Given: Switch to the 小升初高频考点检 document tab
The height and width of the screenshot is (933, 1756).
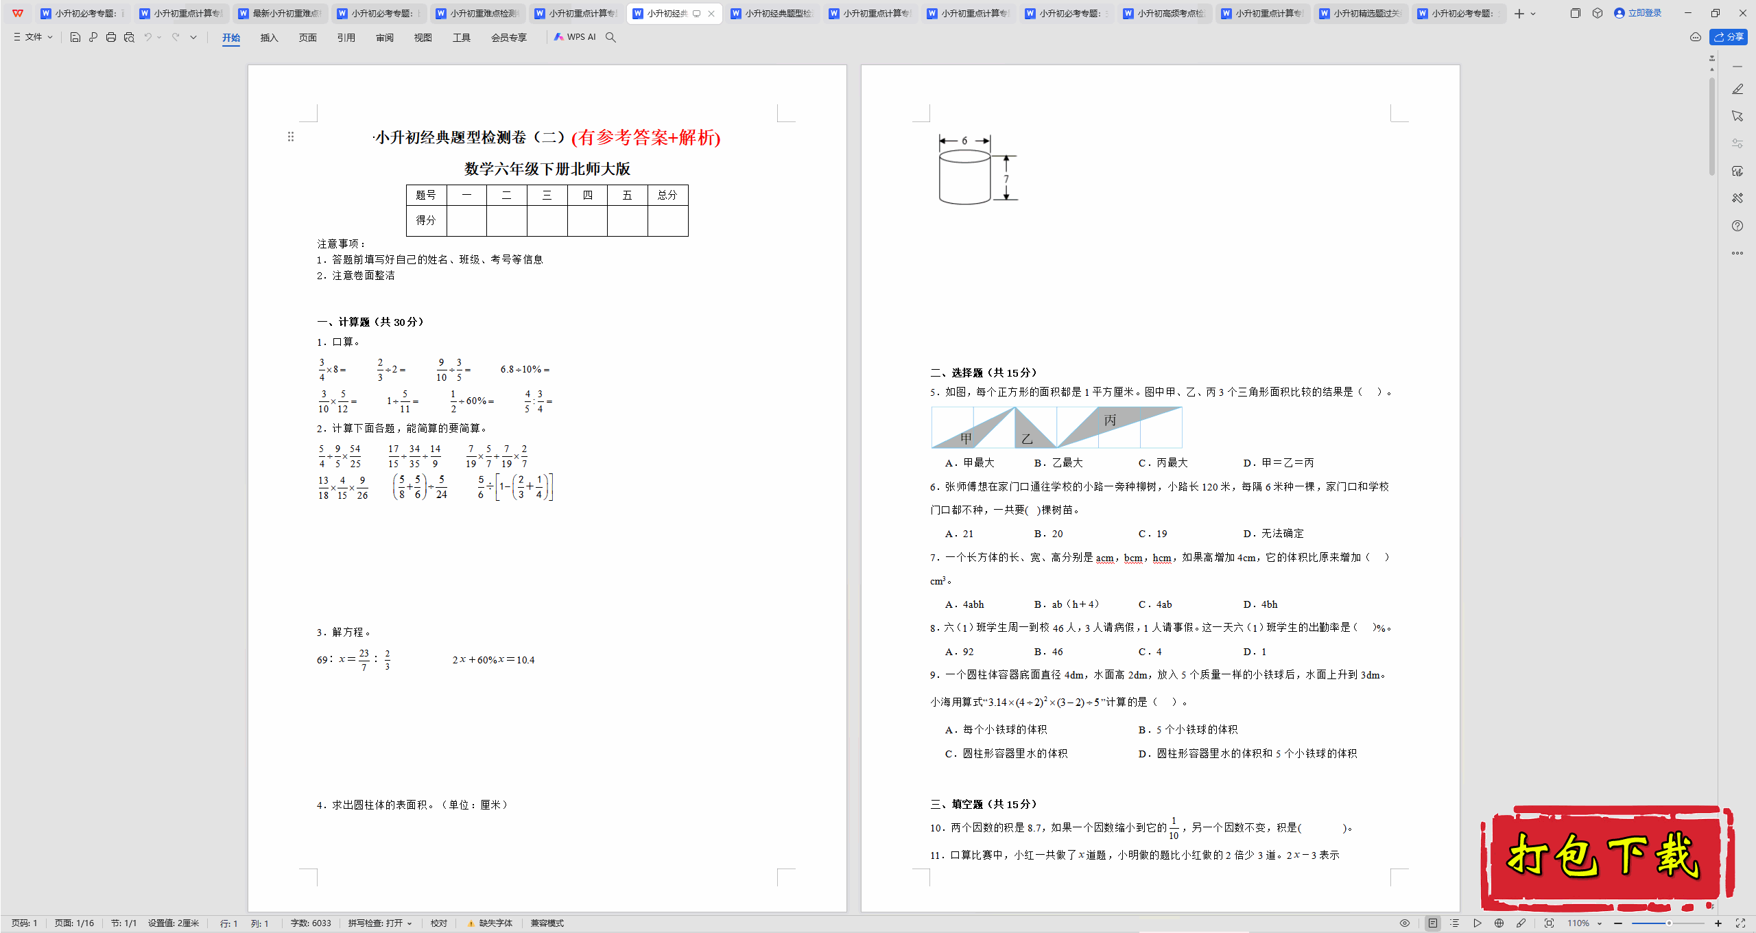Looking at the screenshot, I should [x=1165, y=13].
